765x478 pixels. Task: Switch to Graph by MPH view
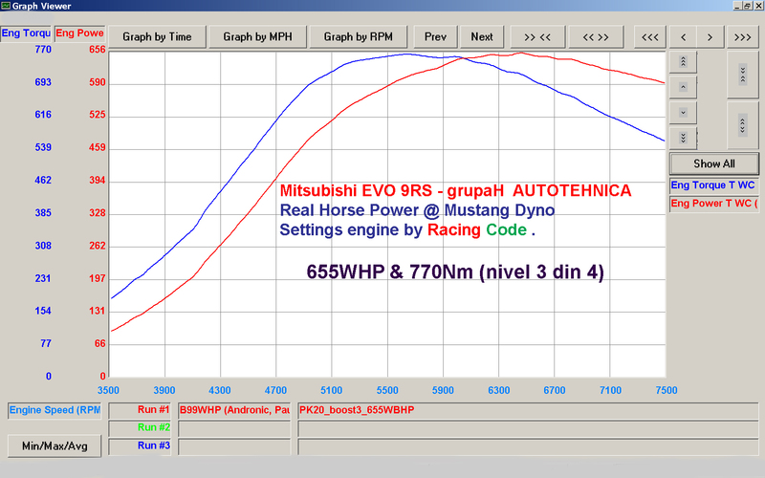pyautogui.click(x=257, y=37)
